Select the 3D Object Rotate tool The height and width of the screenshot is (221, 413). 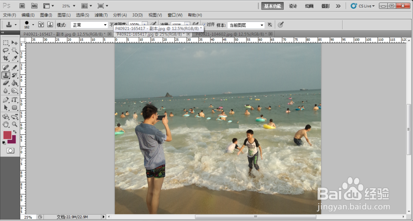coord(5,116)
